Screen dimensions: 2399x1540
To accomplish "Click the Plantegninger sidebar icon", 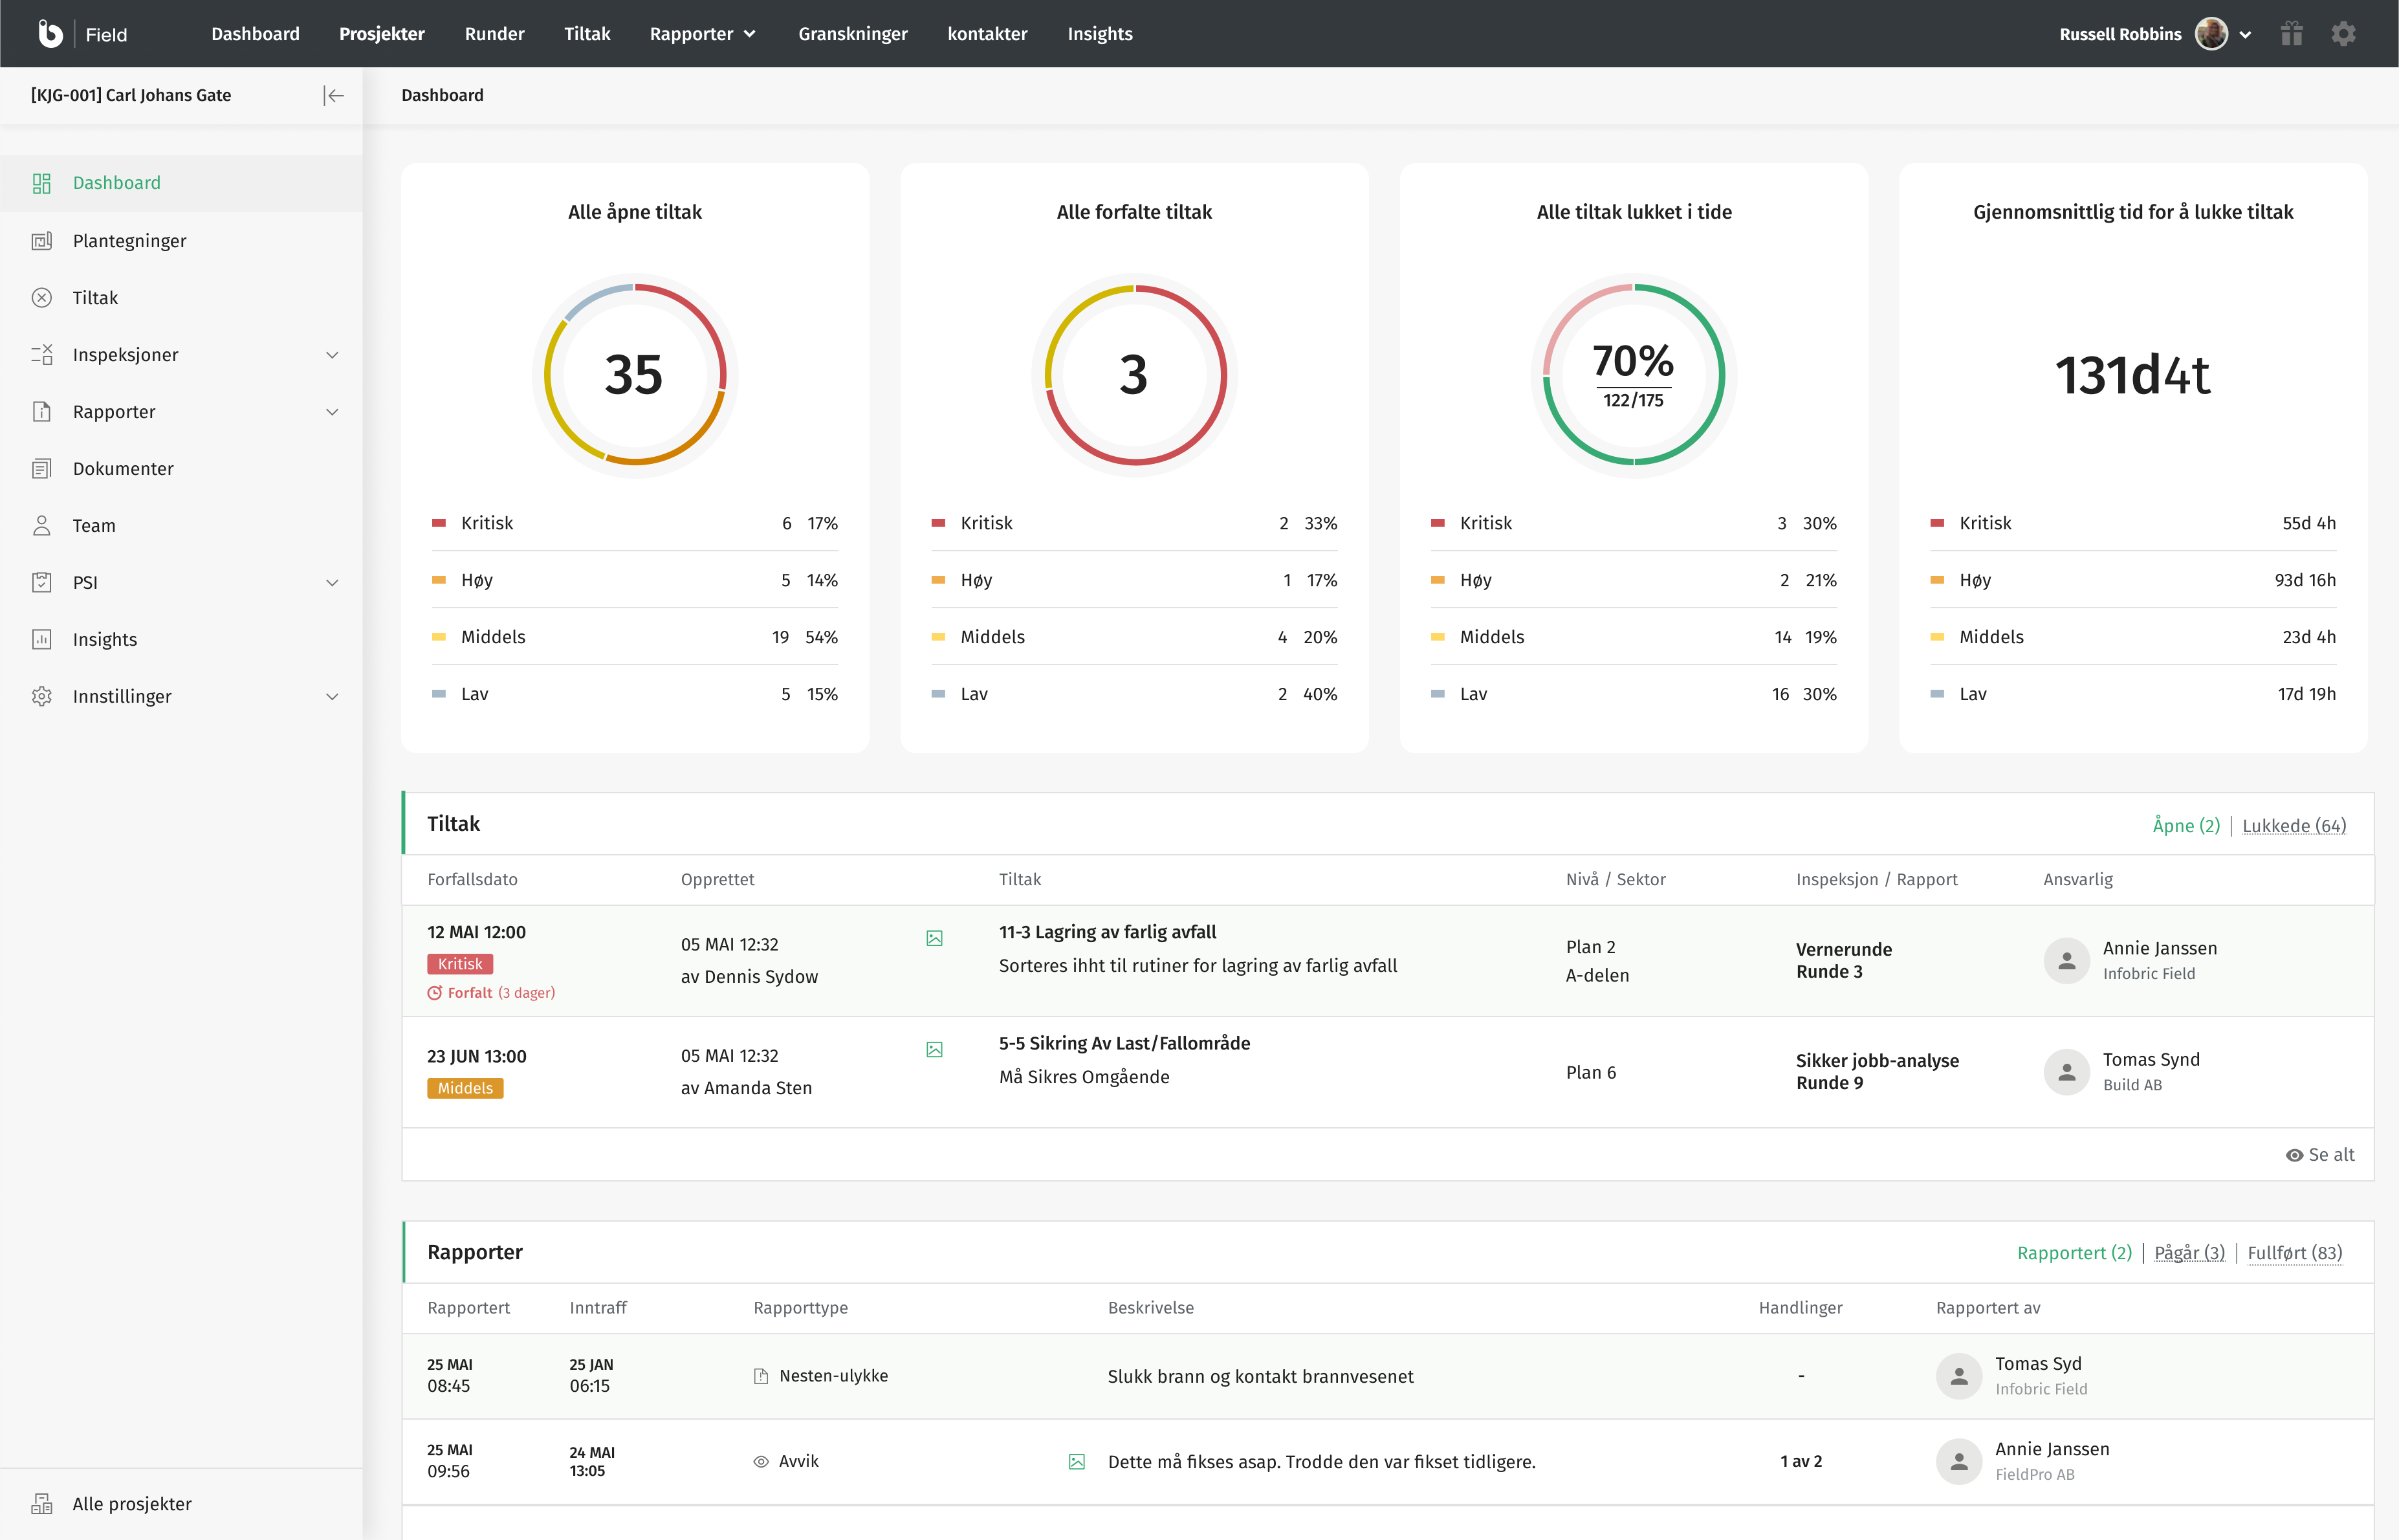I will tap(42, 241).
